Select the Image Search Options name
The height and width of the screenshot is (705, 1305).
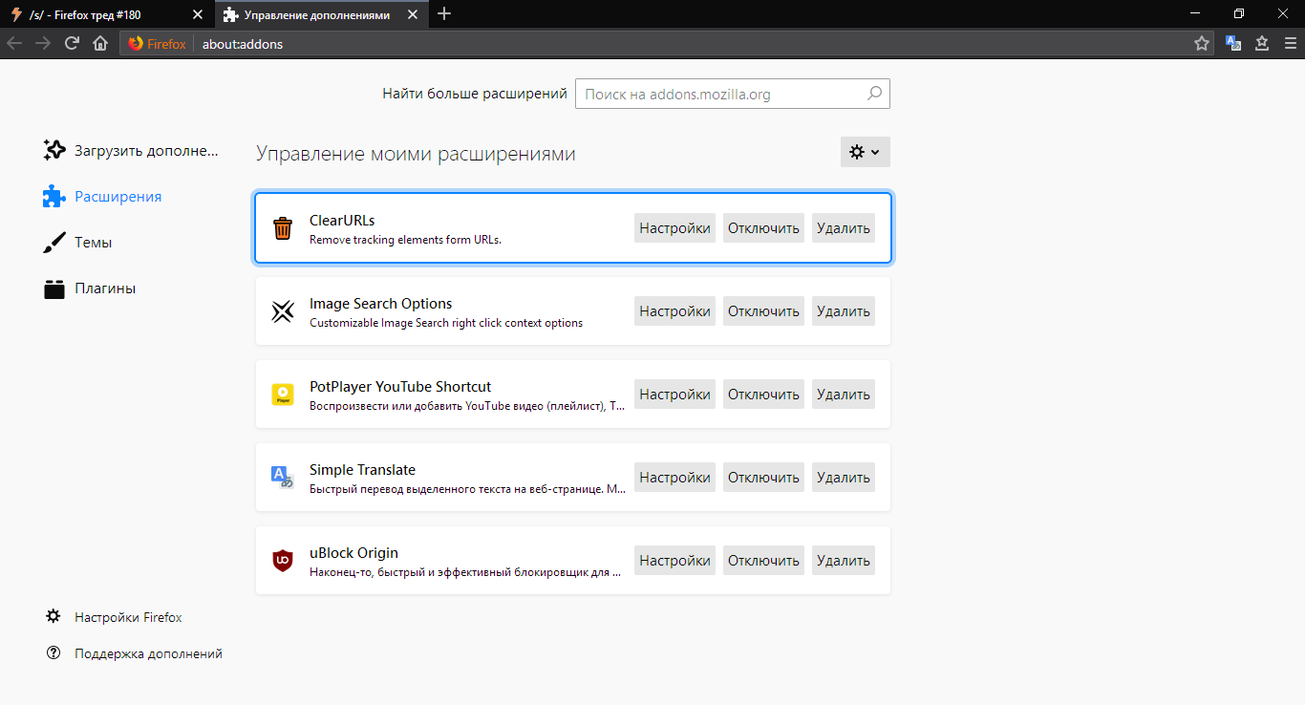pos(381,304)
